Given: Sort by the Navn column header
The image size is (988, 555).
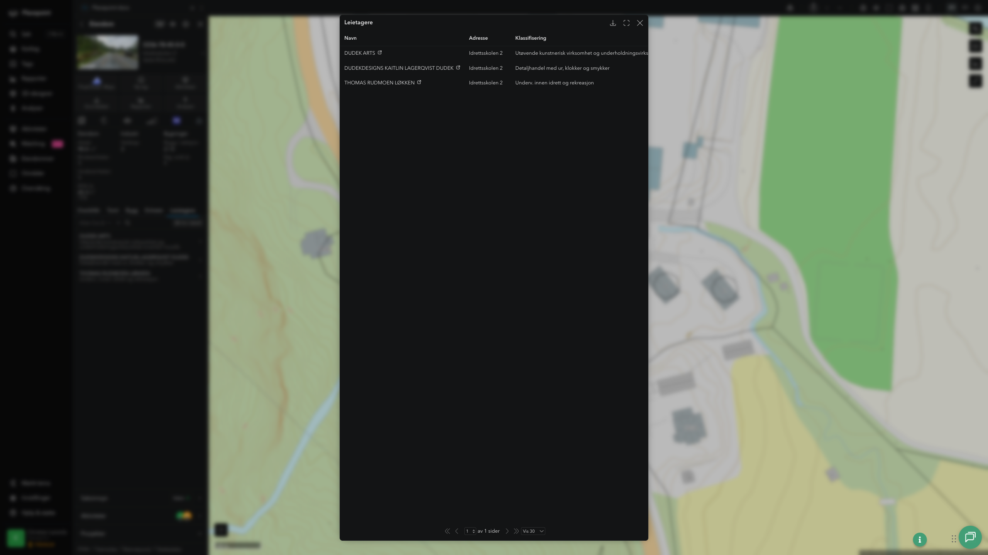Looking at the screenshot, I should pos(350,38).
